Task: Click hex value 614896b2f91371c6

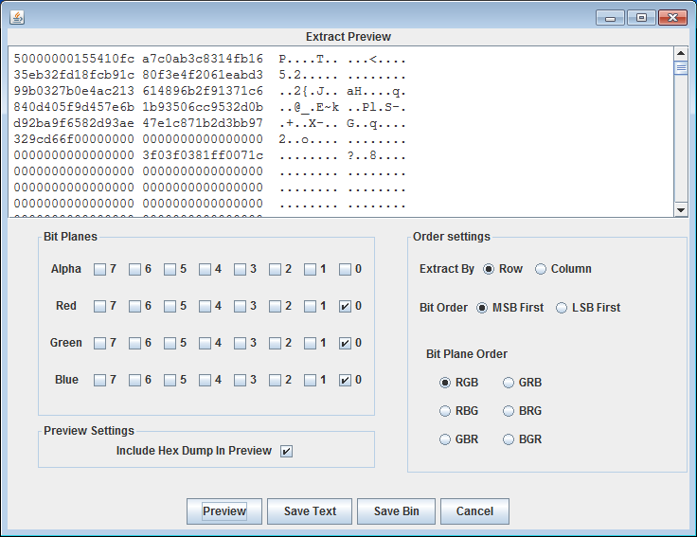Action: [x=203, y=91]
